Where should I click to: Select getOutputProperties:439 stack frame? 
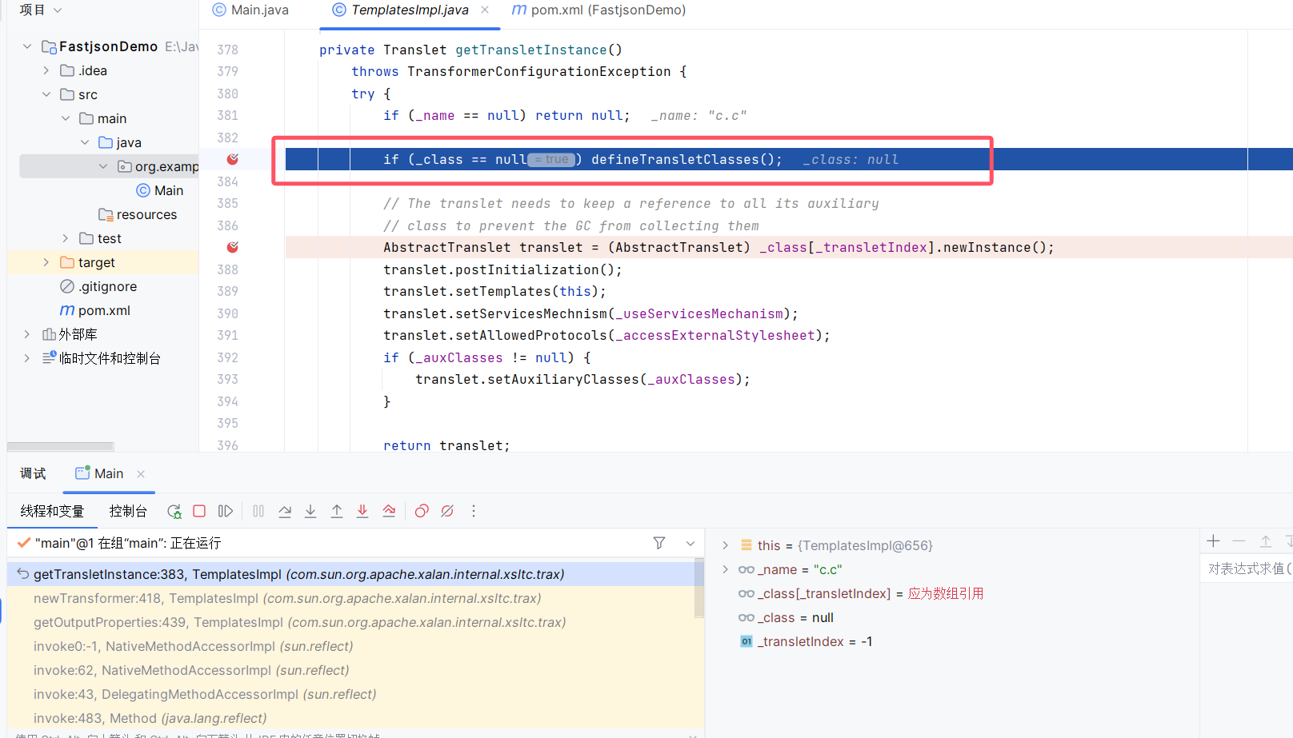351,622
